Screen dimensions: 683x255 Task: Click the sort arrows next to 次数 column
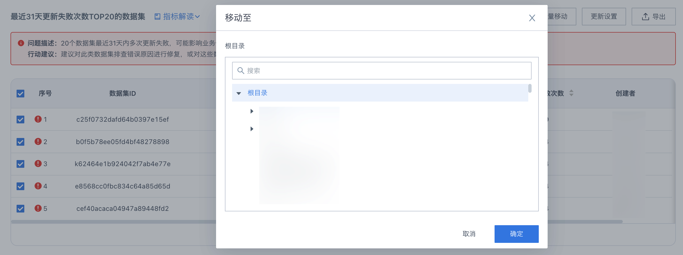(571, 93)
